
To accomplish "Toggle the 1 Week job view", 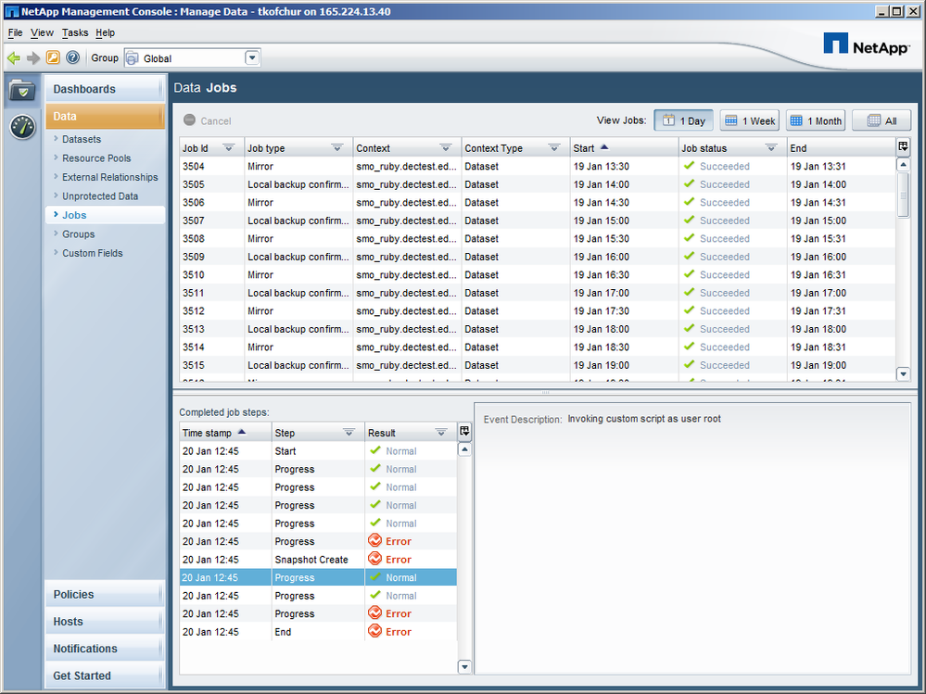I will 749,120.
